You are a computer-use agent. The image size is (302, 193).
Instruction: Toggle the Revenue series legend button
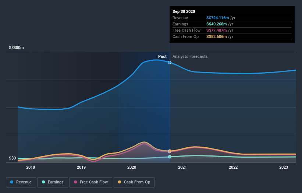tap(21, 182)
